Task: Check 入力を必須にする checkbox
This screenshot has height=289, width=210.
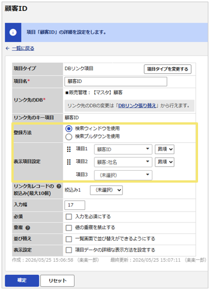Action: pos(69,217)
